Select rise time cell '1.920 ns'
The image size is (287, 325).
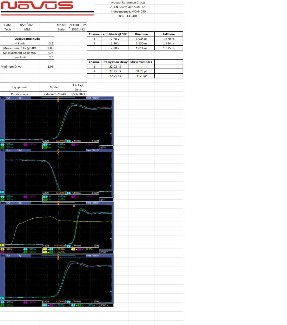click(141, 43)
